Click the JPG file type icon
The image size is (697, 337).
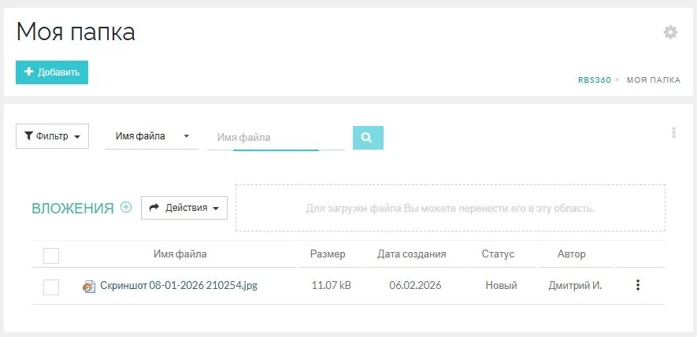89,287
